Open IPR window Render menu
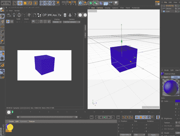Screen dimensions: 180x136 pyautogui.click(x=17, y=11)
